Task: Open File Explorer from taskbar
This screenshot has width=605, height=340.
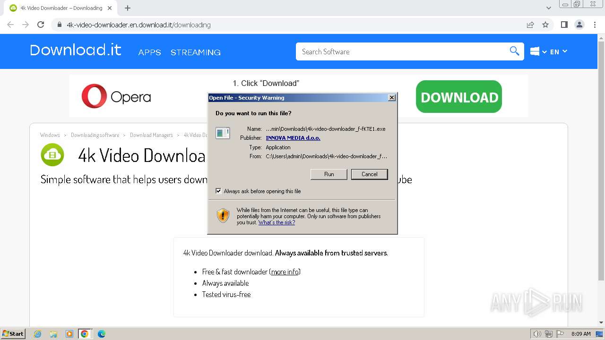Action: [53, 334]
